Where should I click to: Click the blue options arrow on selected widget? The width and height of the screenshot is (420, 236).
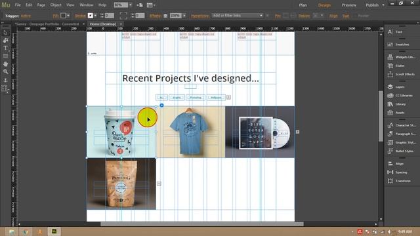(161, 106)
